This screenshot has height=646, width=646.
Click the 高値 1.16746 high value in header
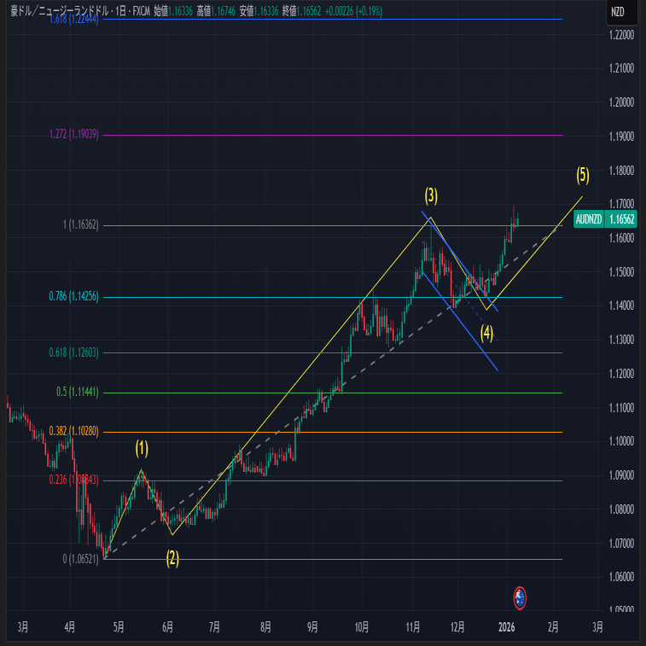[x=216, y=11]
